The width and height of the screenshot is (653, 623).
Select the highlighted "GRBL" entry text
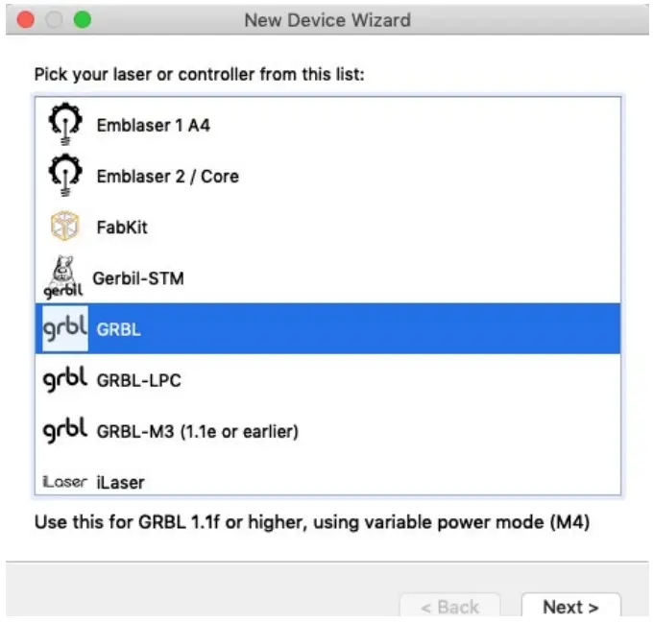[119, 329]
